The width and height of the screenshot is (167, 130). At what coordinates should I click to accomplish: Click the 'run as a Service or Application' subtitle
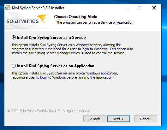tap(95, 22)
